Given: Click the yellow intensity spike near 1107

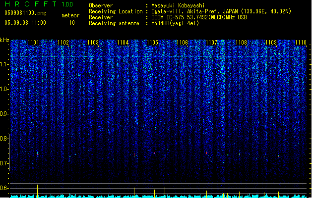Looking at the screenshot, I should point(206,194).
